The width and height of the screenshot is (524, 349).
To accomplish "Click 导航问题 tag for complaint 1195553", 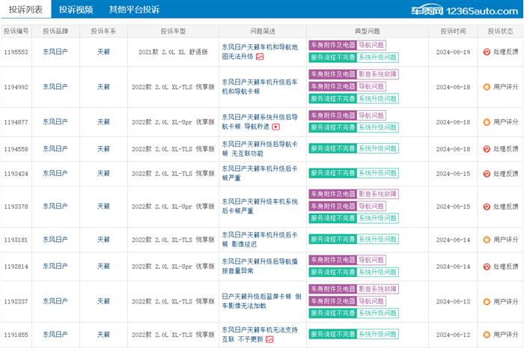I will coord(371,46).
